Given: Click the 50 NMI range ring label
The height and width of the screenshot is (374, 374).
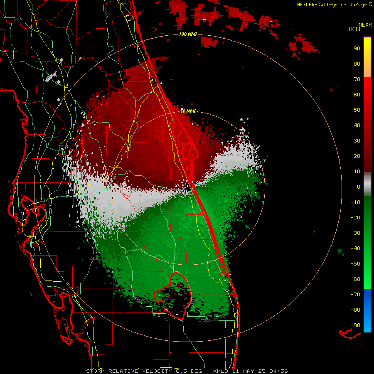Looking at the screenshot, I should (188, 111).
